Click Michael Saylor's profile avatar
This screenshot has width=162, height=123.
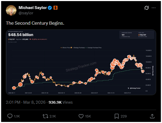pyautogui.click(x=11, y=10)
